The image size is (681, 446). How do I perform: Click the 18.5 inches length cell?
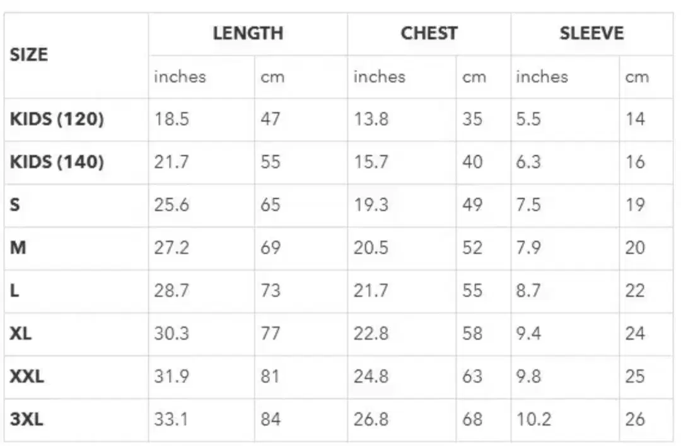(x=172, y=119)
